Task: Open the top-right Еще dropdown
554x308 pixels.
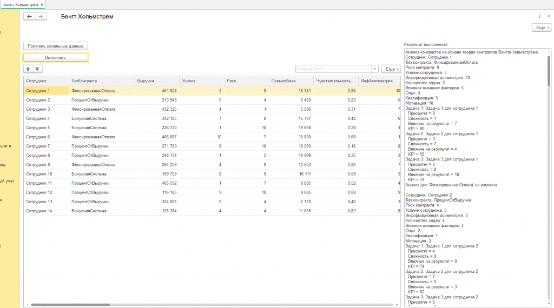Action: coord(542,28)
